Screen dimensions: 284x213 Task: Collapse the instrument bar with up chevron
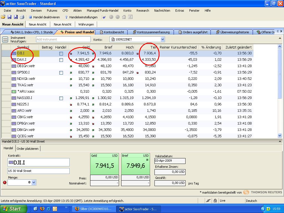coord(280,38)
